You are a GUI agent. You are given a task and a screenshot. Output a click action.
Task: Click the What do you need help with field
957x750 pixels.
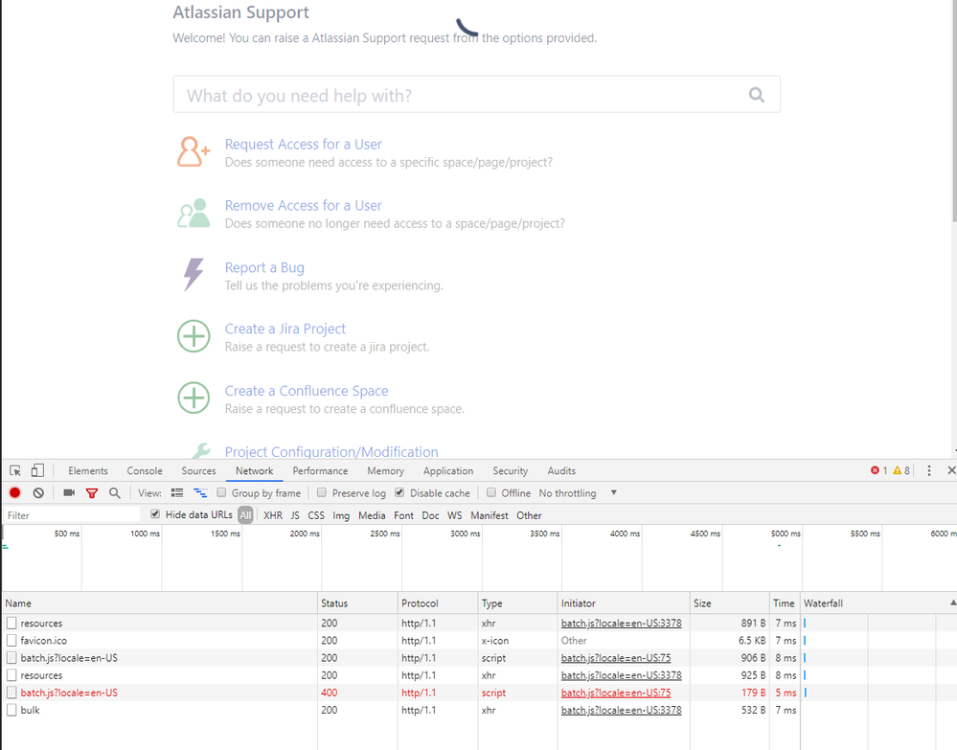click(476, 95)
